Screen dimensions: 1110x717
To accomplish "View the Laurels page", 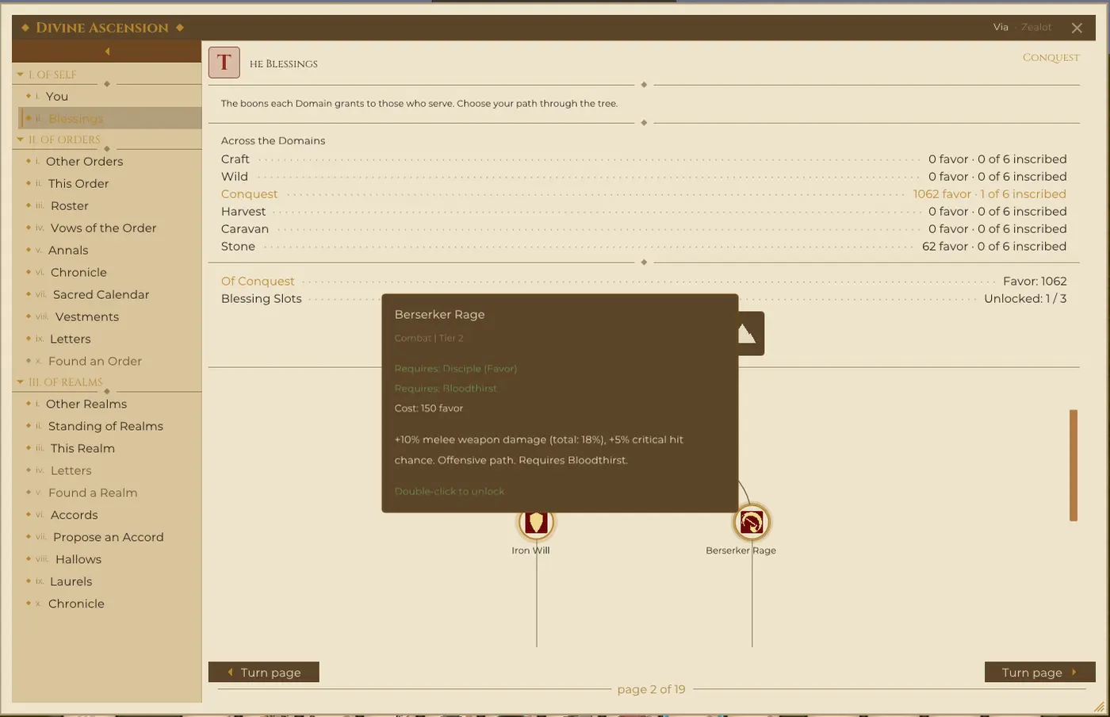I will [x=109, y=581].
